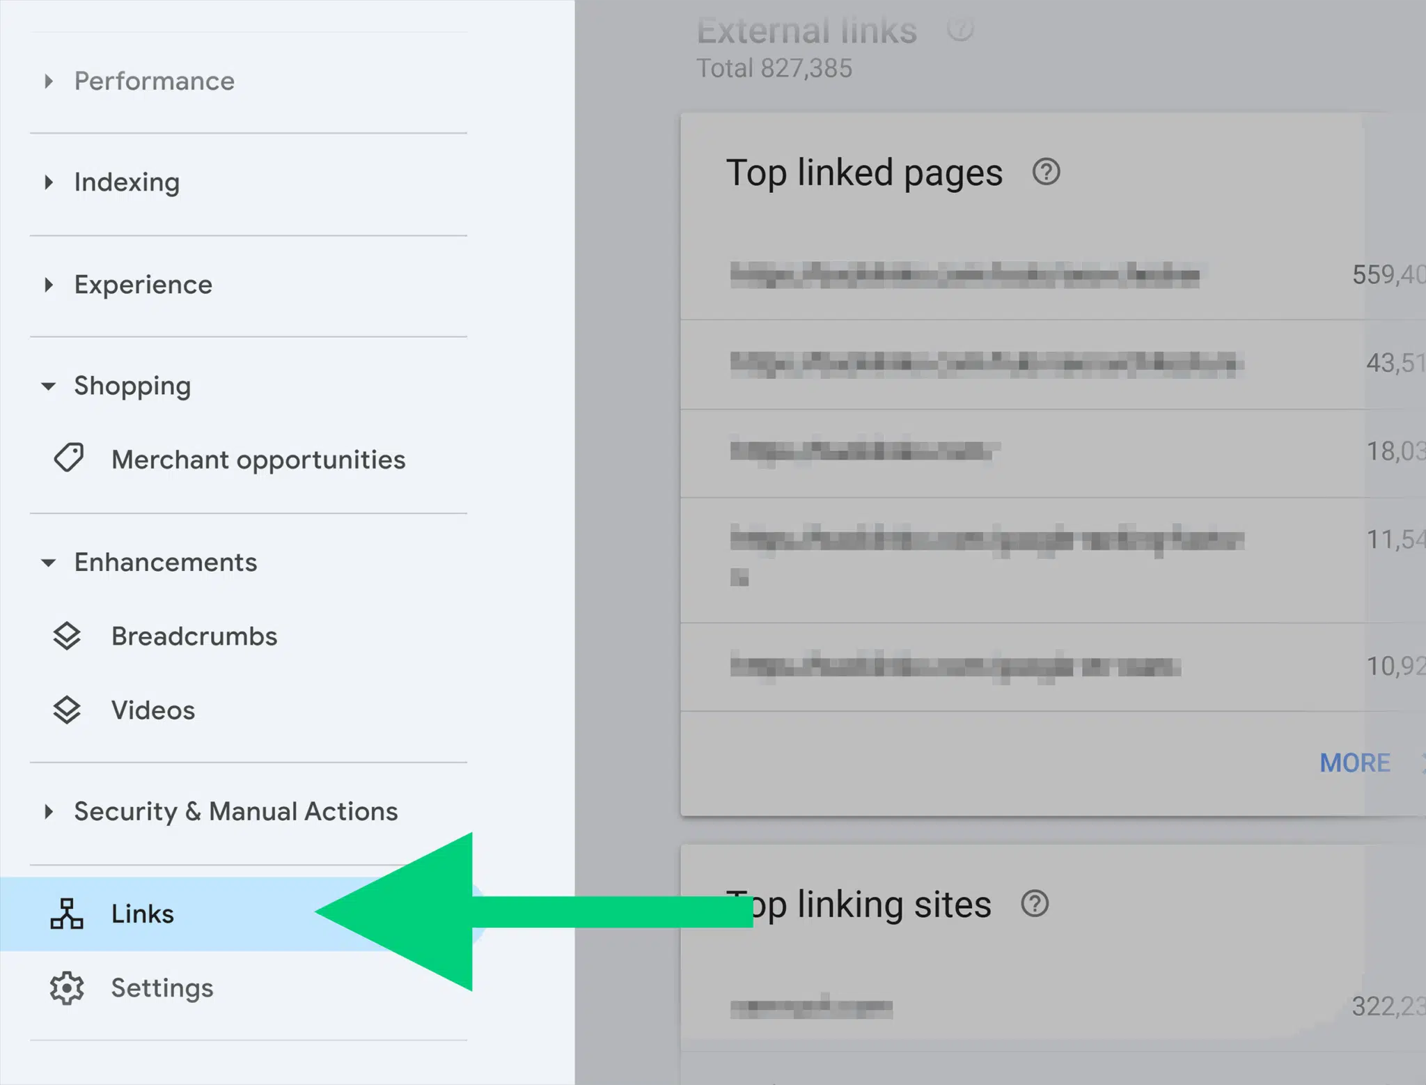
Task: Click the Top linked pages heading
Action: pyautogui.click(x=864, y=173)
